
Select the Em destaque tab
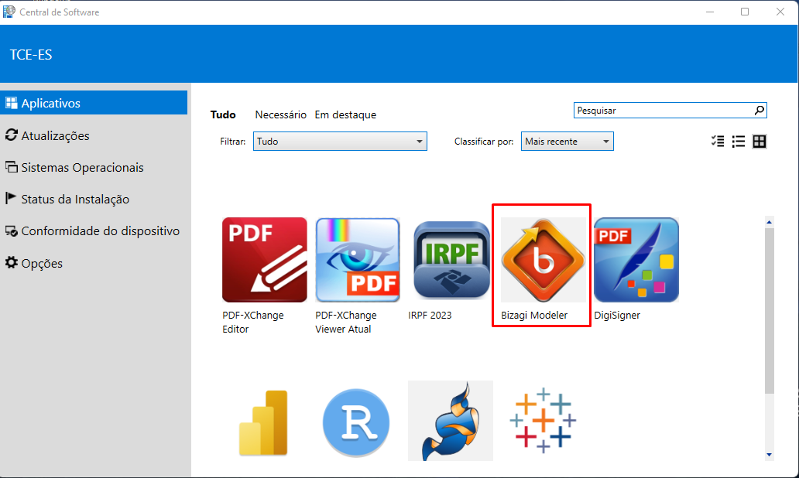coord(345,114)
